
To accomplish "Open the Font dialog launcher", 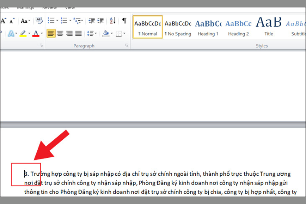I will point(41,45).
